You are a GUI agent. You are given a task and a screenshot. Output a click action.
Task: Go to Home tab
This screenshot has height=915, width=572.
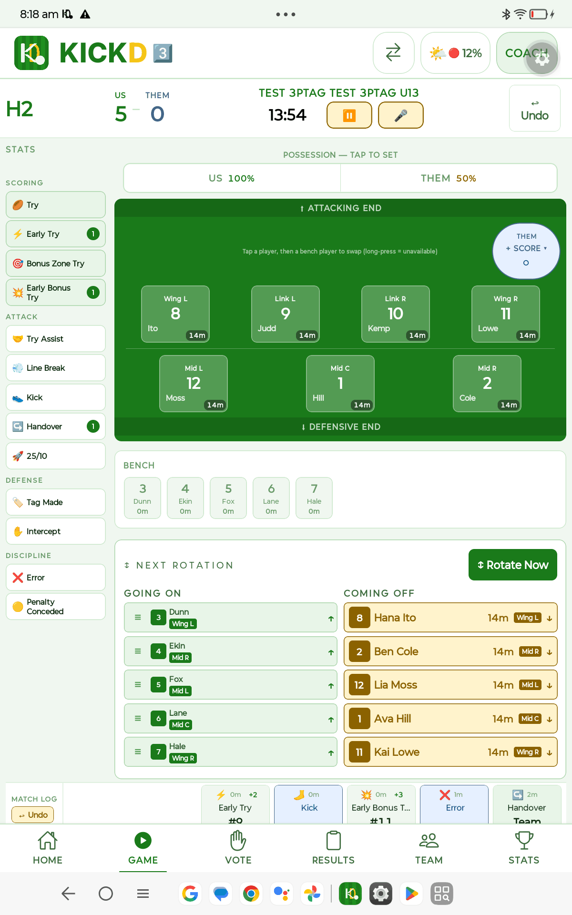coord(48,848)
